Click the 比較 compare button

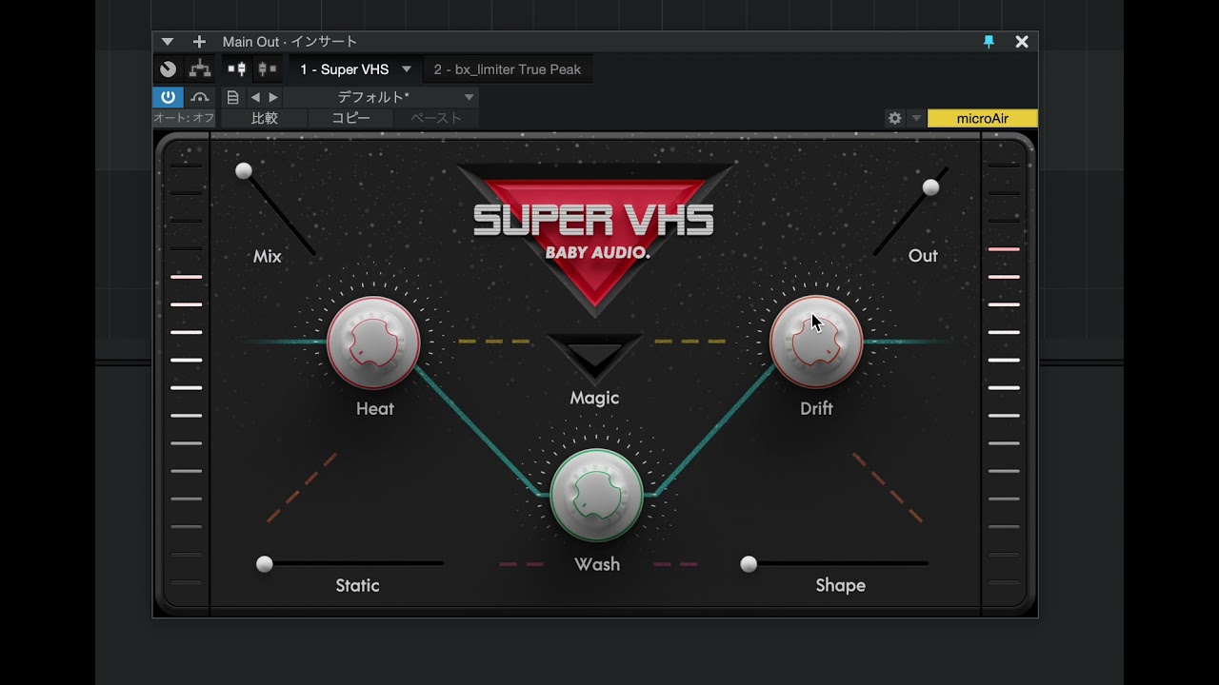pos(265,118)
